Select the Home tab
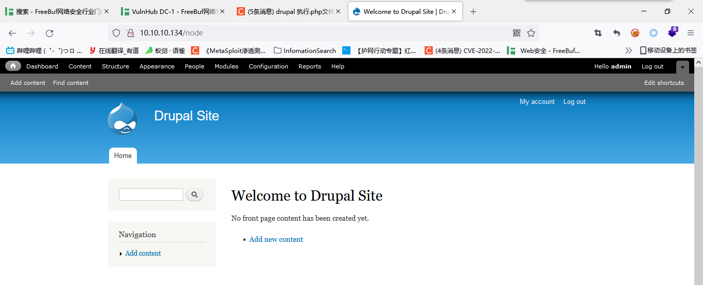 coord(123,155)
